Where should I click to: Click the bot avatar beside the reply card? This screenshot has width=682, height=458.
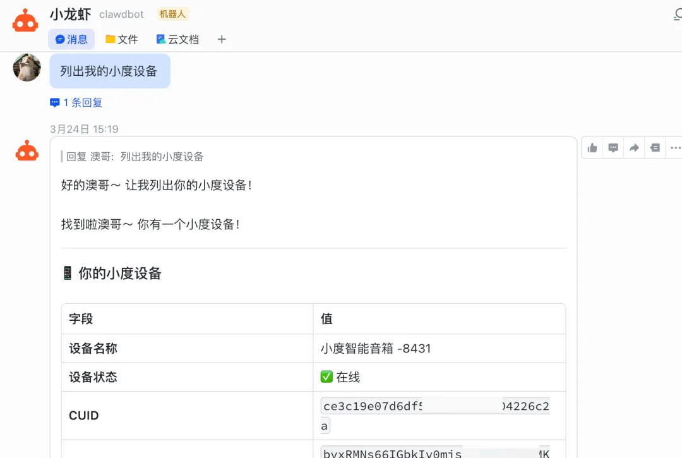(x=27, y=151)
